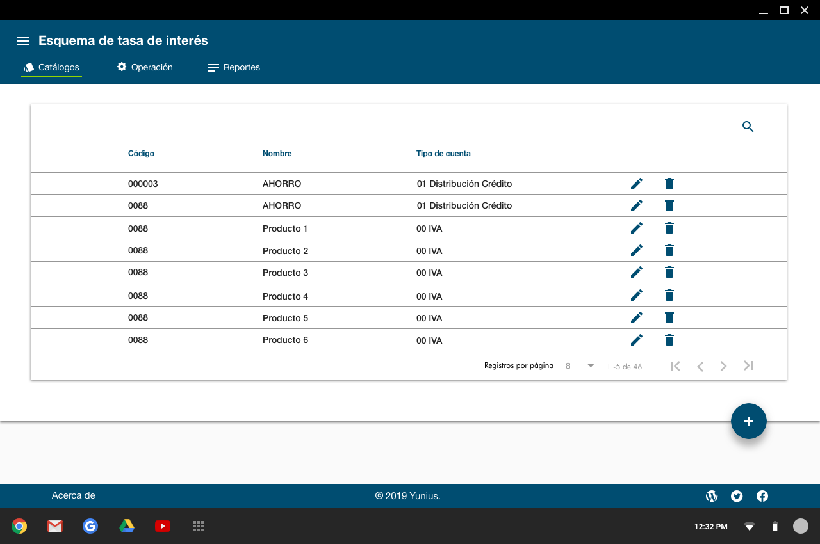Edit the 000003 AHORRO row
This screenshot has height=544, width=820.
pyautogui.click(x=636, y=184)
